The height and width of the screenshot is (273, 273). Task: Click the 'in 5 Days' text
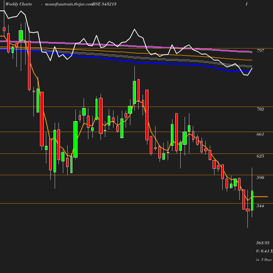(264, 260)
